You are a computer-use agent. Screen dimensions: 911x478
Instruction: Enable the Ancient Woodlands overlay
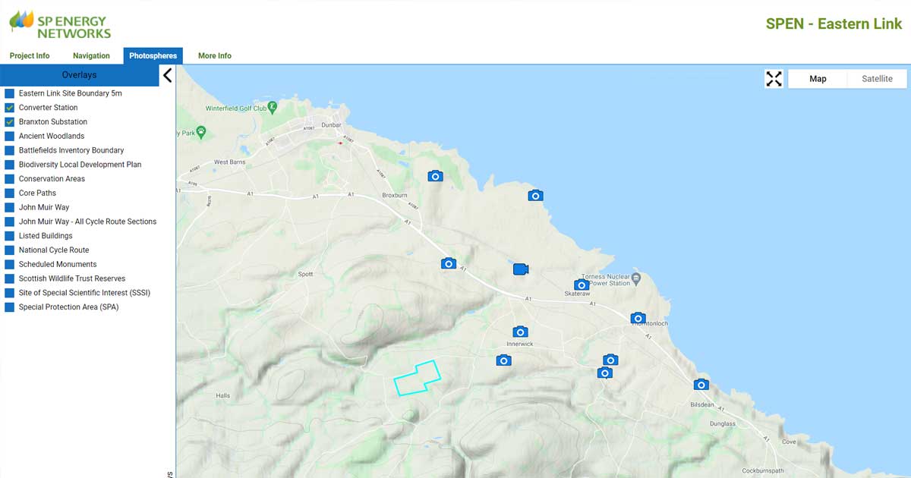(x=10, y=137)
